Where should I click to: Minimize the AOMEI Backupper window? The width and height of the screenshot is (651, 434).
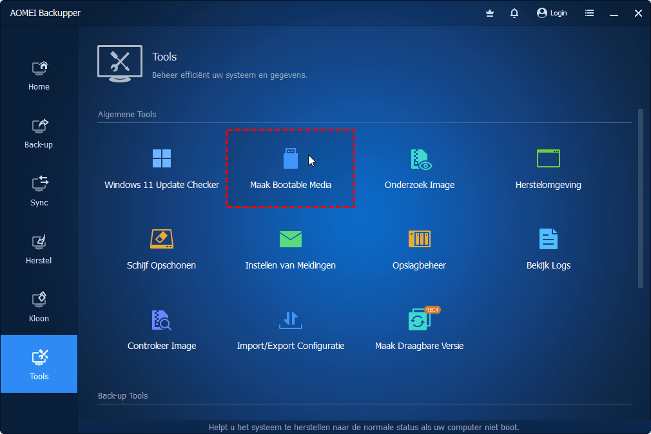click(x=614, y=14)
